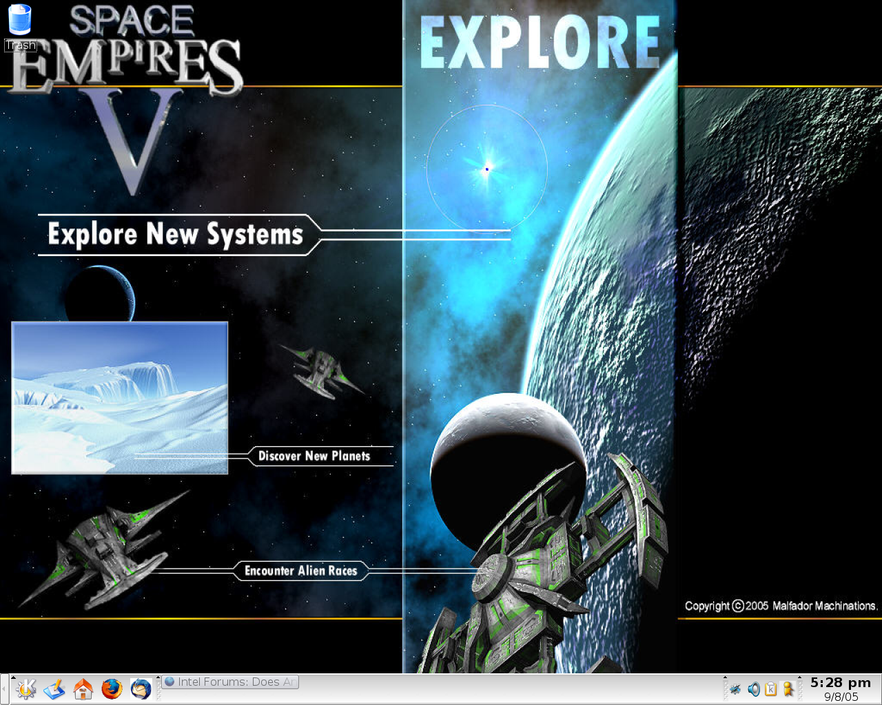Switch to the Intel Forums taskbar window

230,682
